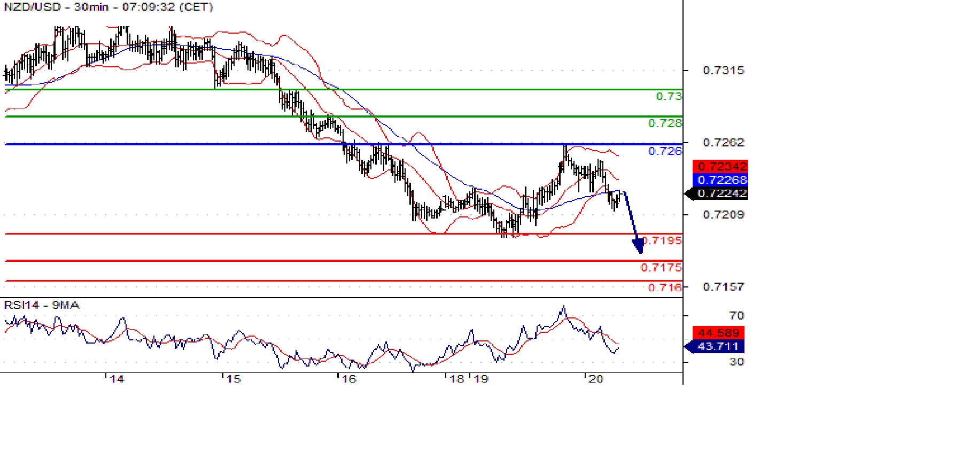
Task: Select the red 0.7175 support level label
Action: click(661, 267)
